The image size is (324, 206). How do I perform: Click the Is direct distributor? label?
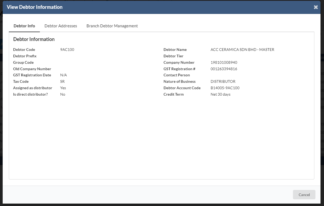click(x=31, y=94)
